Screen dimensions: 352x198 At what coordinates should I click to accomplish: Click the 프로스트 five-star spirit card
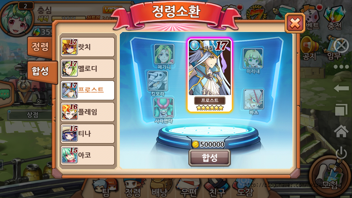click(210, 75)
